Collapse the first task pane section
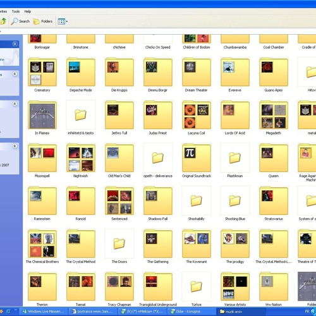 tap(15, 44)
